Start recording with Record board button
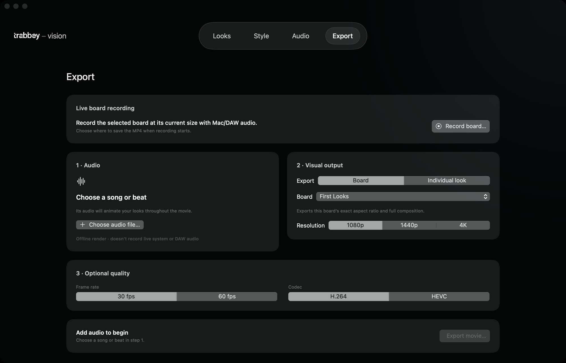Screen dimensions: 566x363 (x=460, y=126)
